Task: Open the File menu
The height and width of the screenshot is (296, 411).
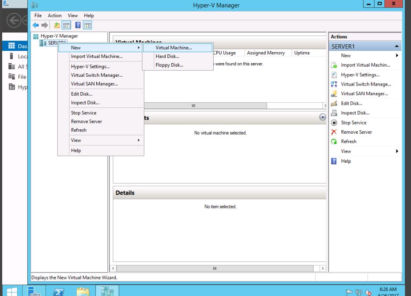Action: point(38,15)
